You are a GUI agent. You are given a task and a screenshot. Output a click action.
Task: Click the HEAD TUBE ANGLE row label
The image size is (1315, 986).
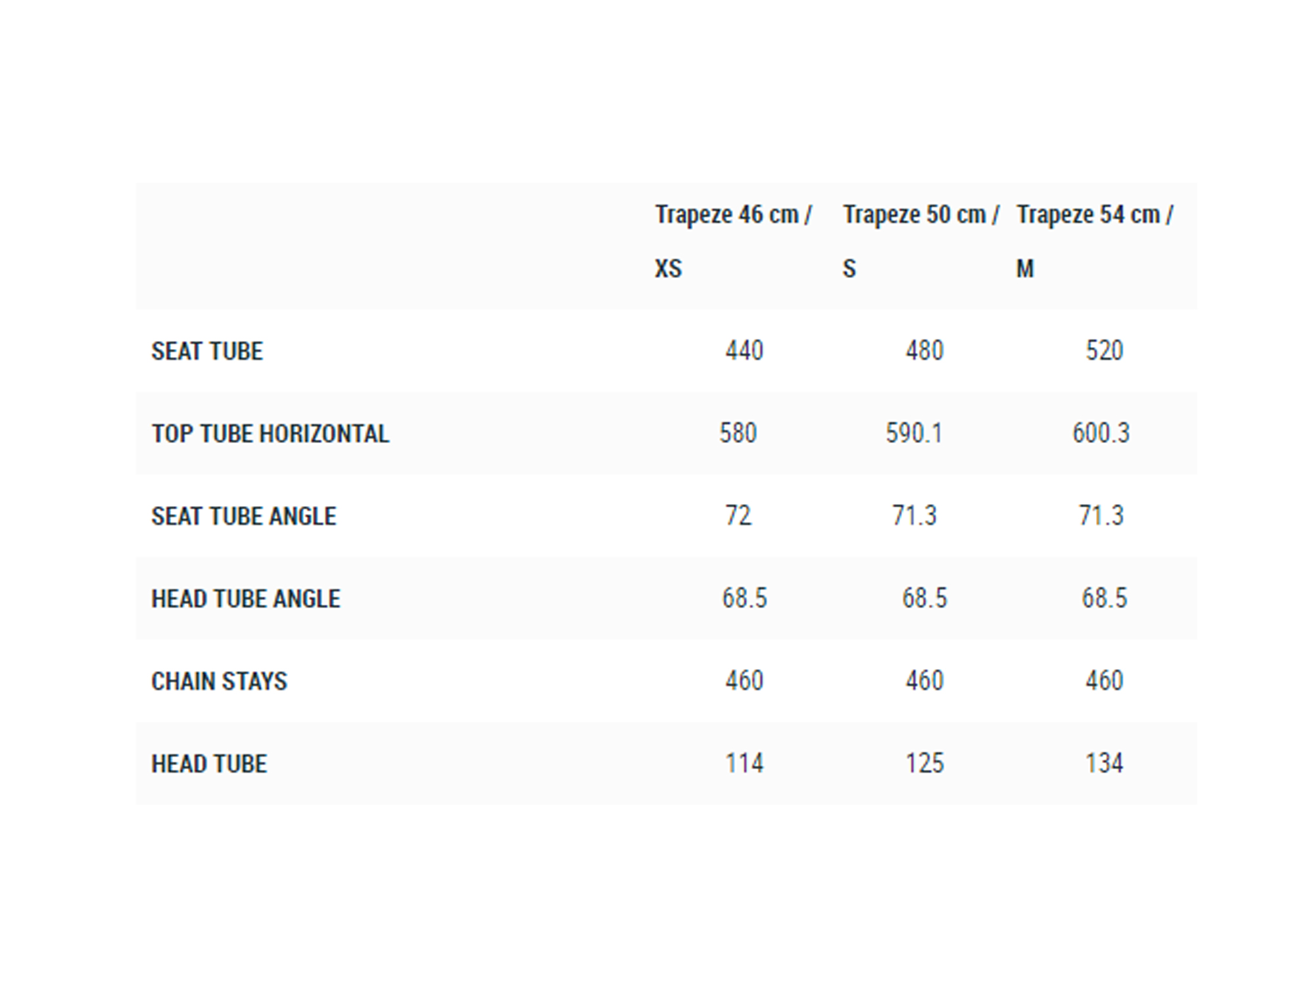(246, 599)
